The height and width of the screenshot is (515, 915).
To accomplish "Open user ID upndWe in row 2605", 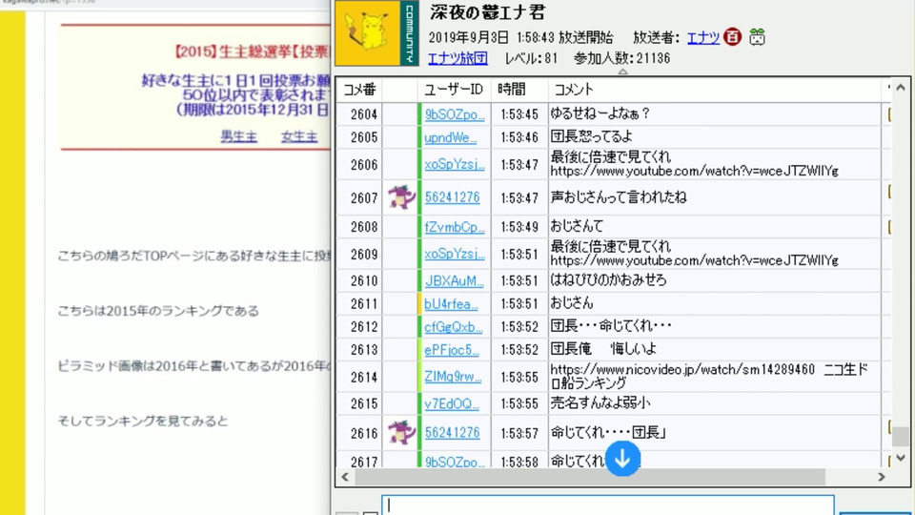I will pyautogui.click(x=451, y=137).
